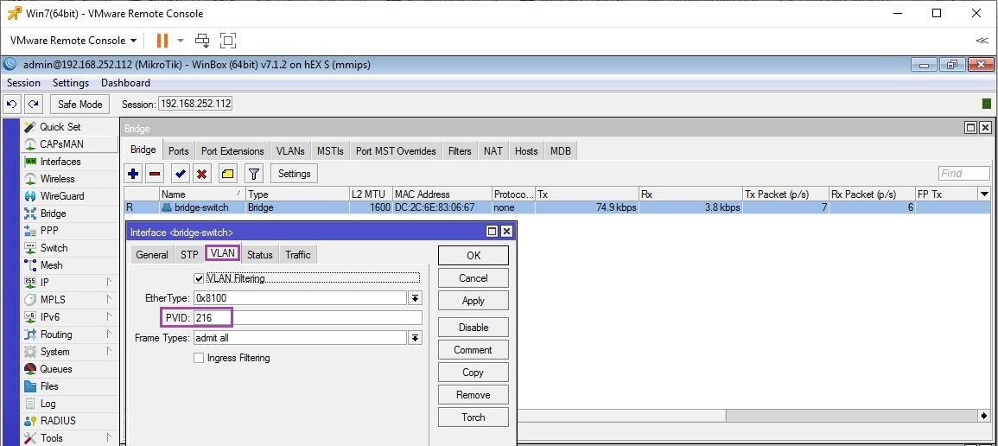The height and width of the screenshot is (446, 998).
Task: Click the Cancel button
Action: click(473, 278)
